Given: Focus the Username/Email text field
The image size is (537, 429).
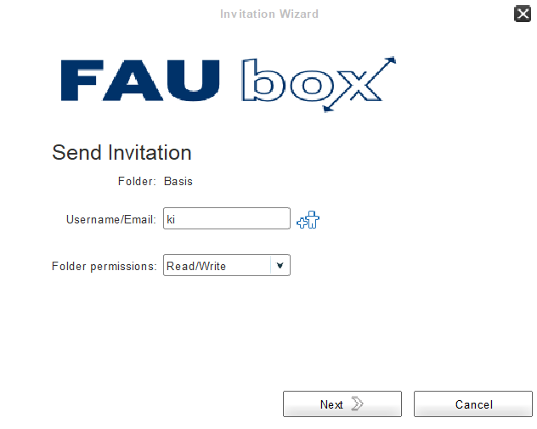Looking at the screenshot, I should (227, 218).
